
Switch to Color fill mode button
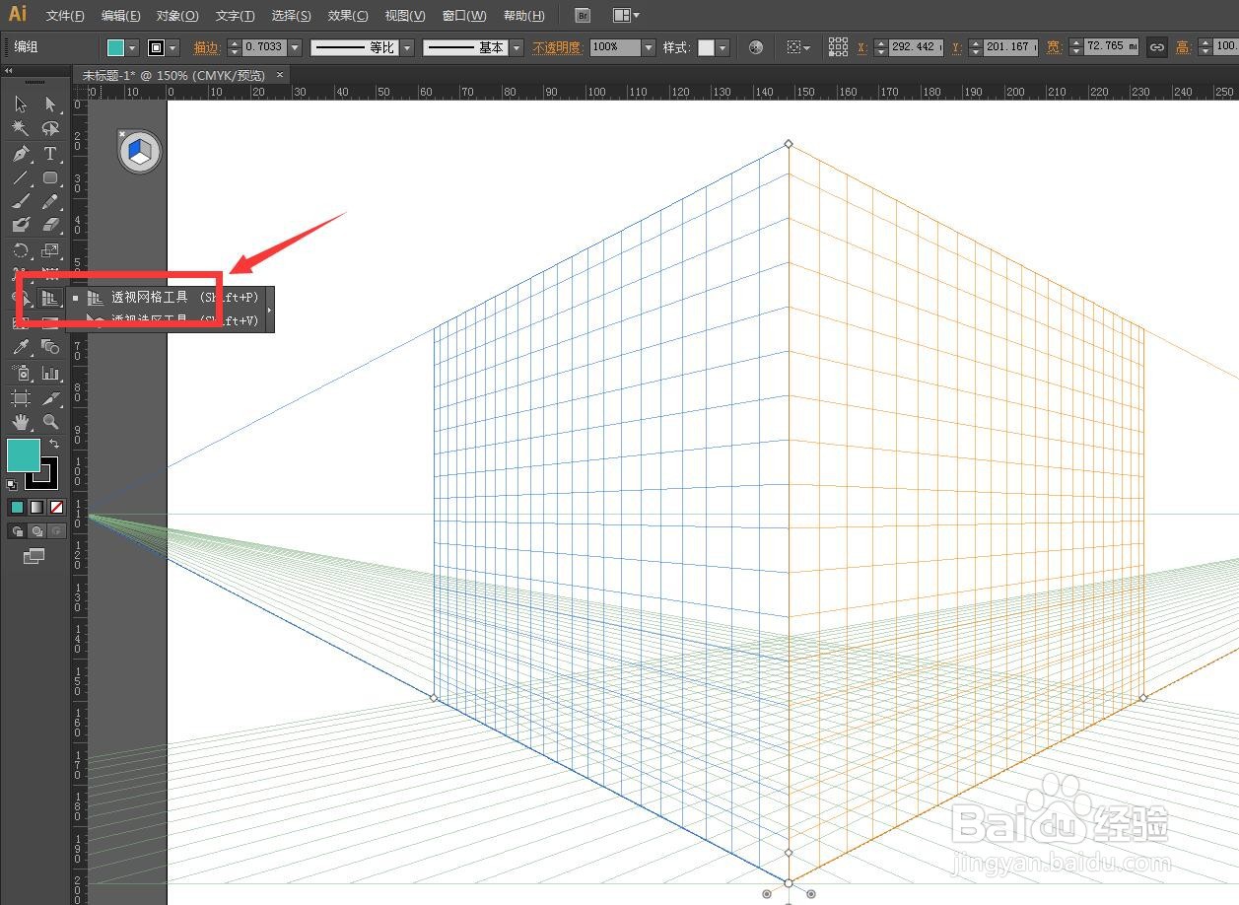(17, 508)
